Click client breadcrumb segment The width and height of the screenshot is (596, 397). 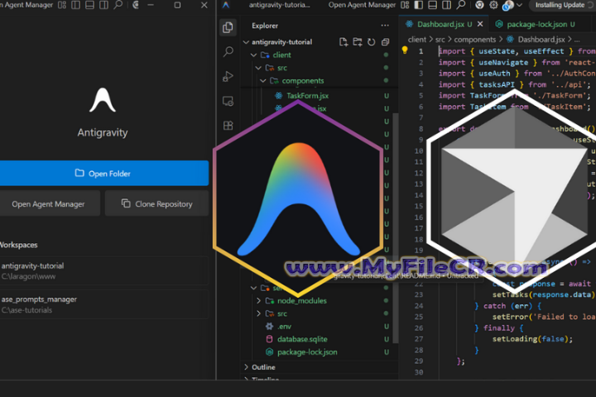(x=417, y=39)
